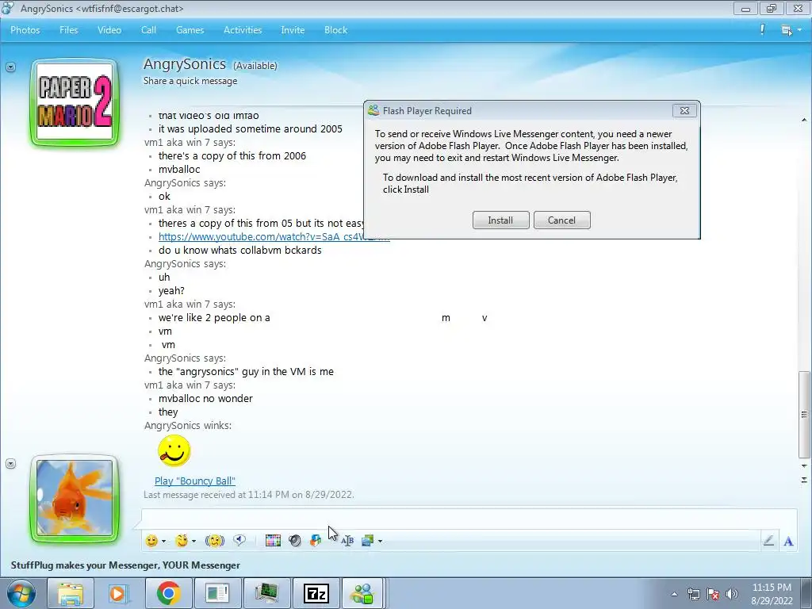Open Windows Explorer from taskbar
The width and height of the screenshot is (812, 609).
71,593
